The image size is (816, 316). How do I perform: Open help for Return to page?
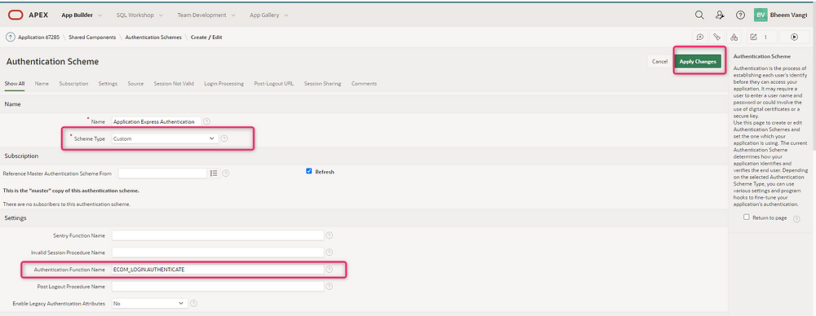coord(796,219)
